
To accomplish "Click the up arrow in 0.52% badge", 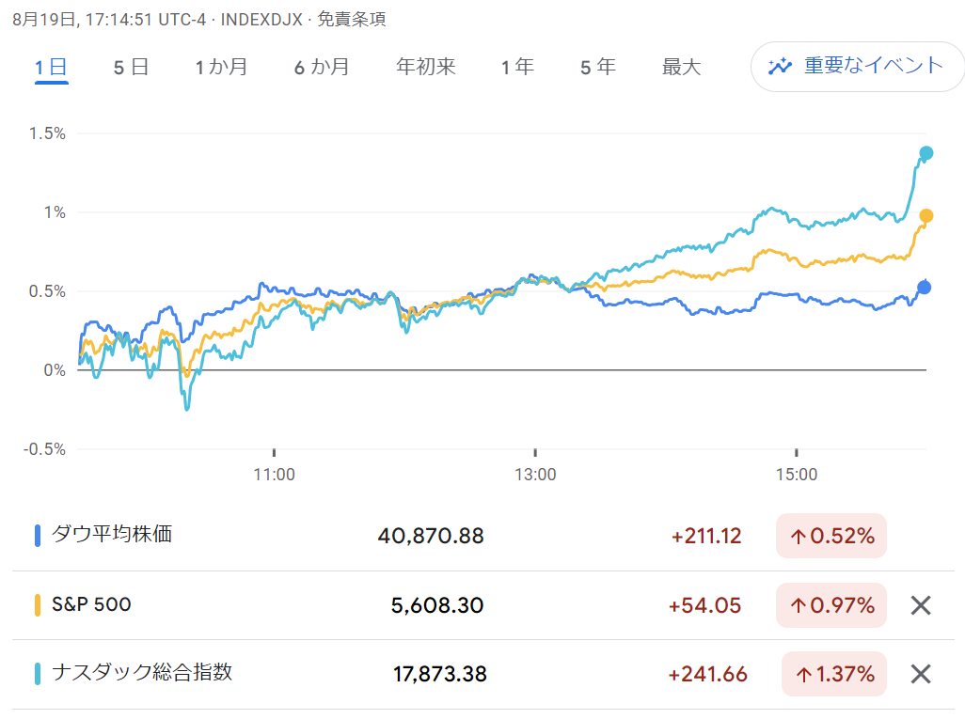I will pyautogui.click(x=799, y=537).
